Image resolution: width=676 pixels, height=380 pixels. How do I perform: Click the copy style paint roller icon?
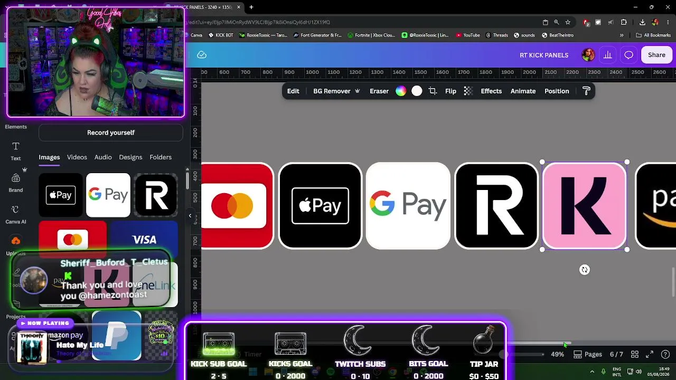tap(586, 91)
